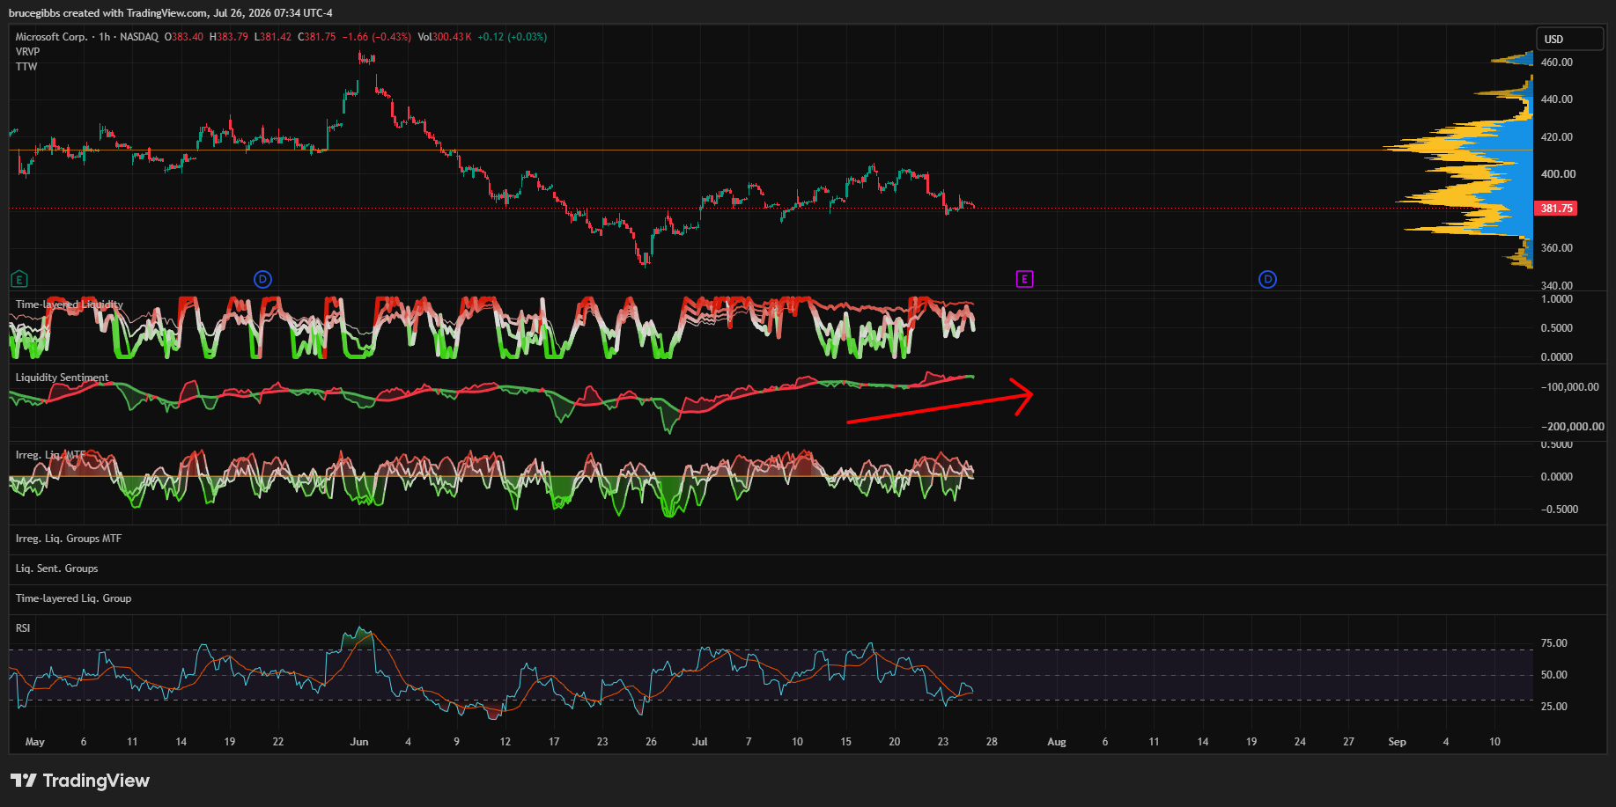The height and width of the screenshot is (807, 1616).
Task: Click the May label on time axis
Action: (x=35, y=742)
